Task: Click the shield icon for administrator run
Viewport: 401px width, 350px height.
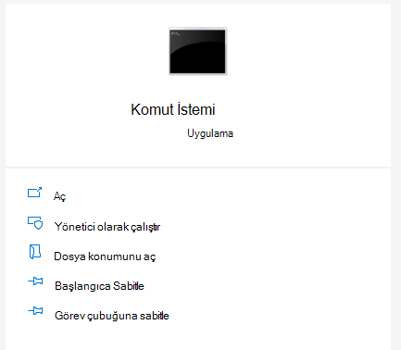Action: coord(35,223)
